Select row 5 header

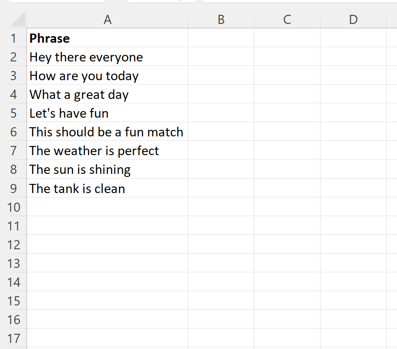pyautogui.click(x=13, y=113)
